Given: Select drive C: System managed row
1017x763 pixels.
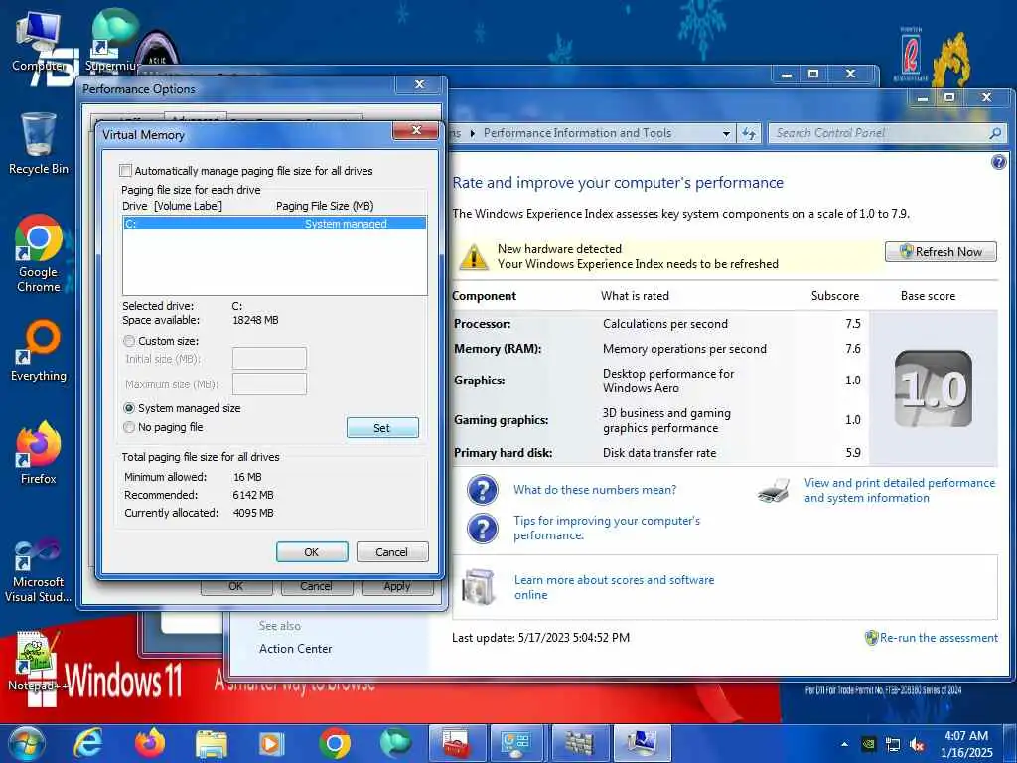Looking at the screenshot, I should click(x=274, y=224).
